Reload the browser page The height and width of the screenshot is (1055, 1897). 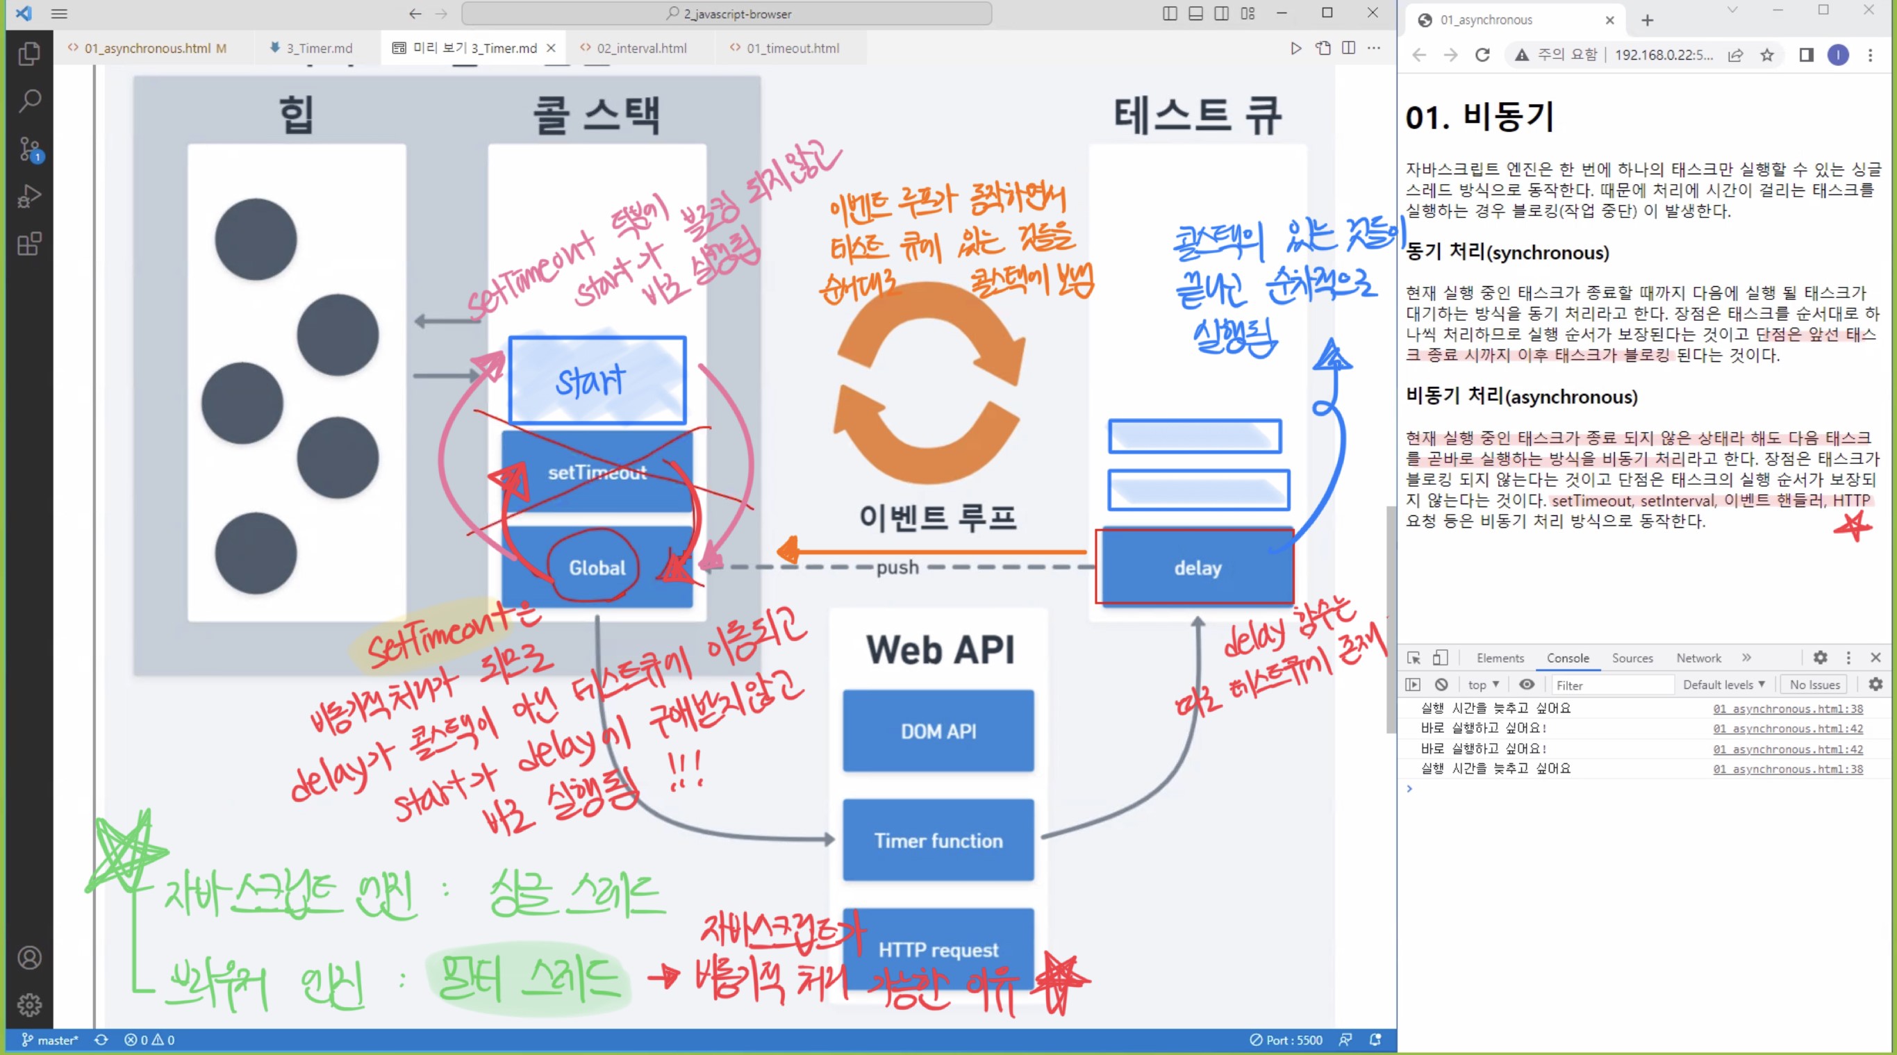(x=1482, y=54)
